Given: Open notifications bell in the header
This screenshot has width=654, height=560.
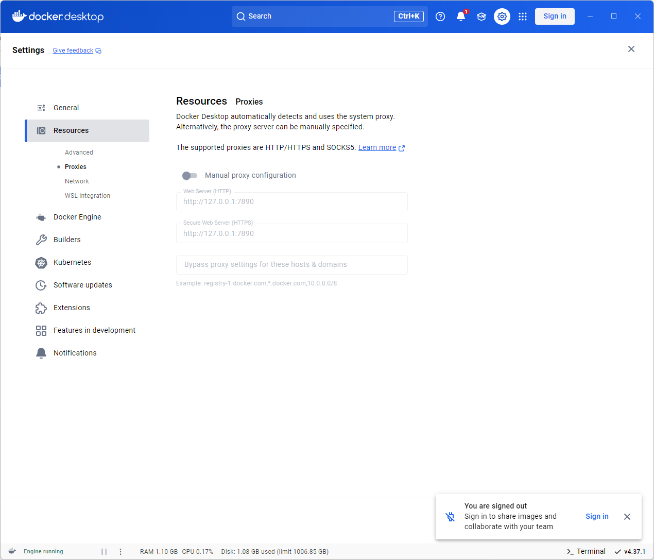Looking at the screenshot, I should tap(461, 16).
